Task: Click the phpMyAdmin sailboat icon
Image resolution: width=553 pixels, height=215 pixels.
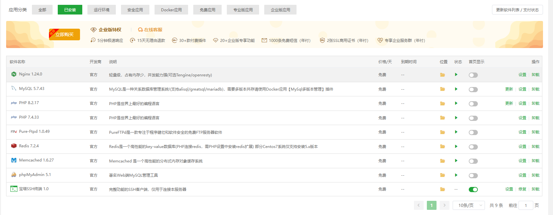Action: (x=14, y=174)
